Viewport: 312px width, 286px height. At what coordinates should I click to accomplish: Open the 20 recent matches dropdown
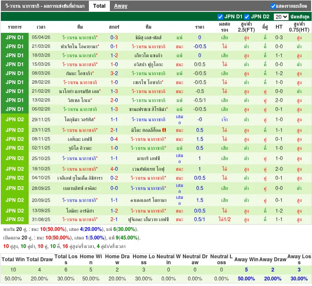pyautogui.click(x=281, y=17)
